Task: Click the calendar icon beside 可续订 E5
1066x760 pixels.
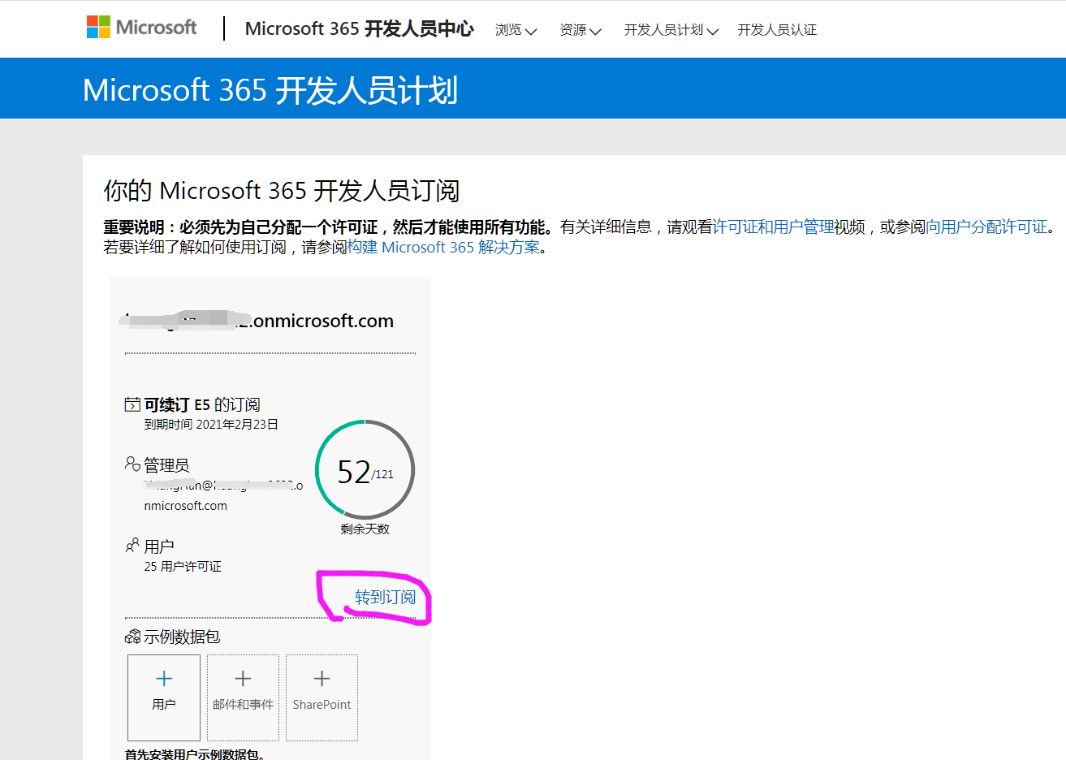Action: [x=132, y=404]
